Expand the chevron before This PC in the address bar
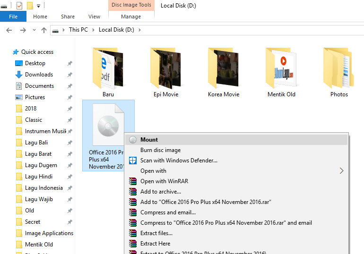364x254 pixels. pos(63,30)
